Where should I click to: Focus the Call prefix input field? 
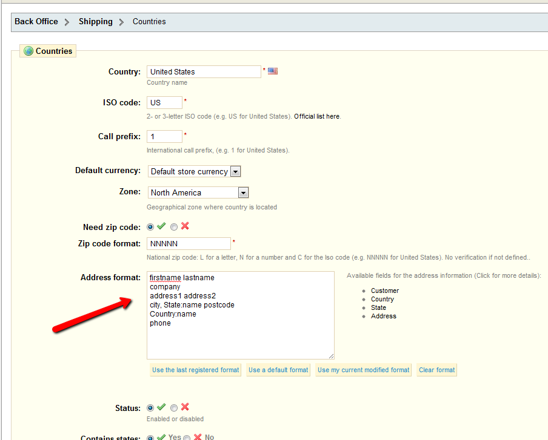164,136
